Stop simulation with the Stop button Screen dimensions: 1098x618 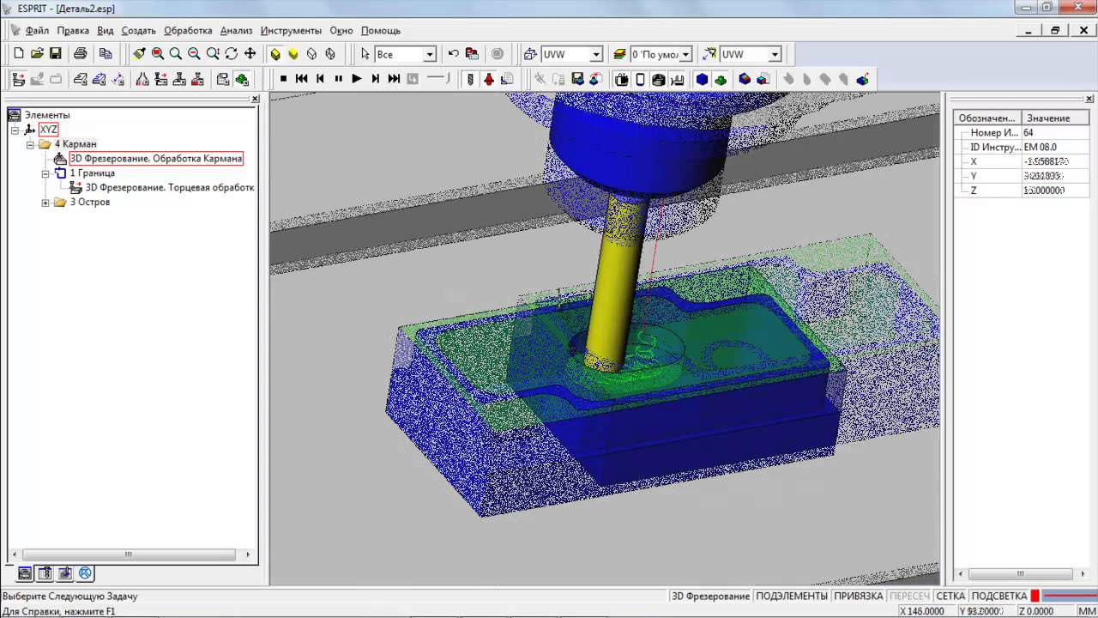[x=284, y=78]
